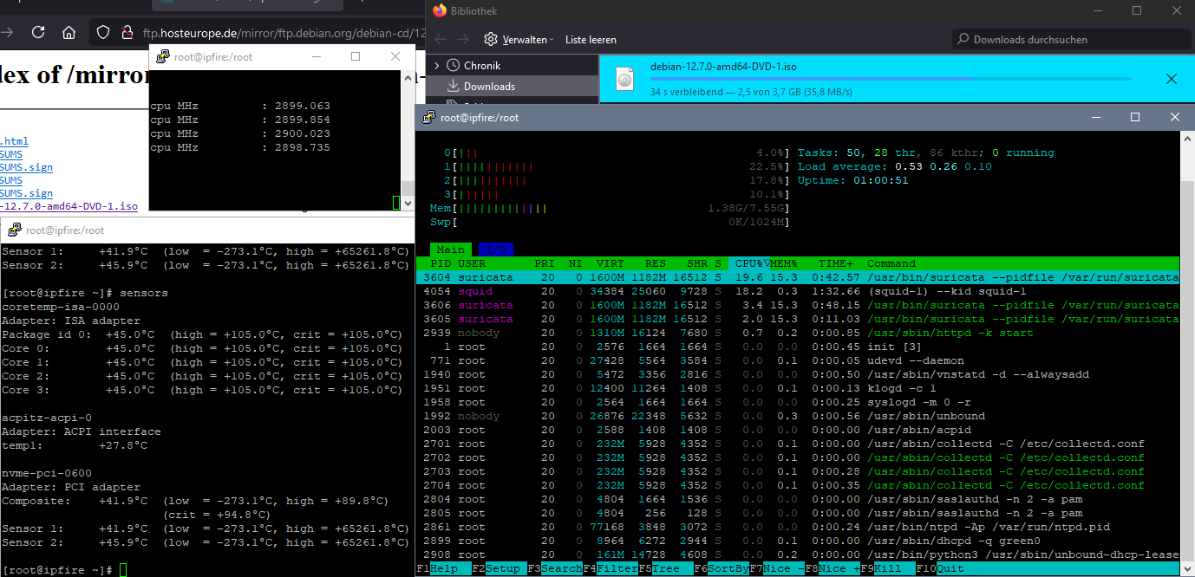Click the Firefox logo in Bibliothek window
Image resolution: width=1195 pixels, height=577 pixels.
[440, 10]
